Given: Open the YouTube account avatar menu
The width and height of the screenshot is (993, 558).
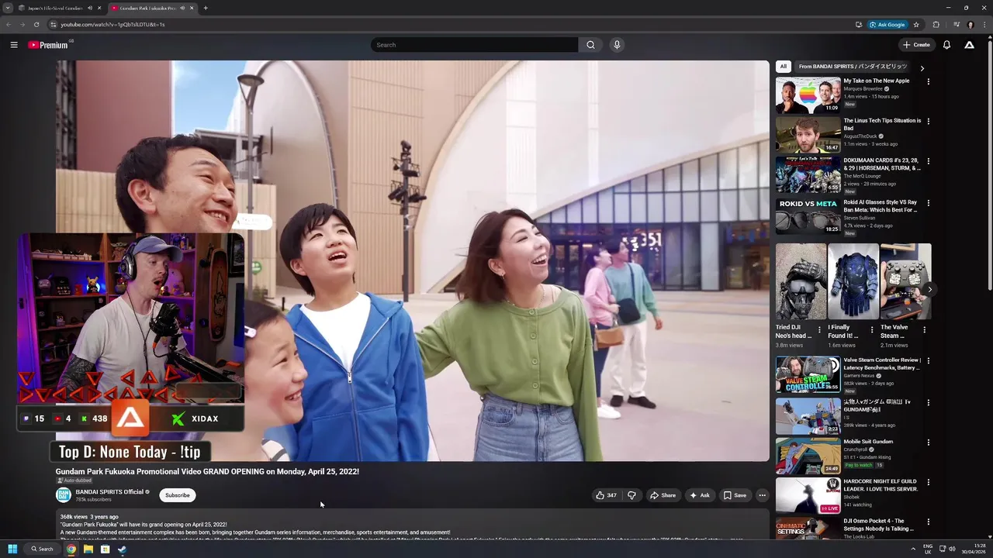Looking at the screenshot, I should tap(969, 45).
